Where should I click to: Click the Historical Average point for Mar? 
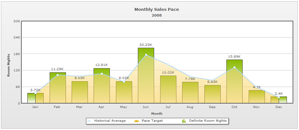click(x=80, y=76)
